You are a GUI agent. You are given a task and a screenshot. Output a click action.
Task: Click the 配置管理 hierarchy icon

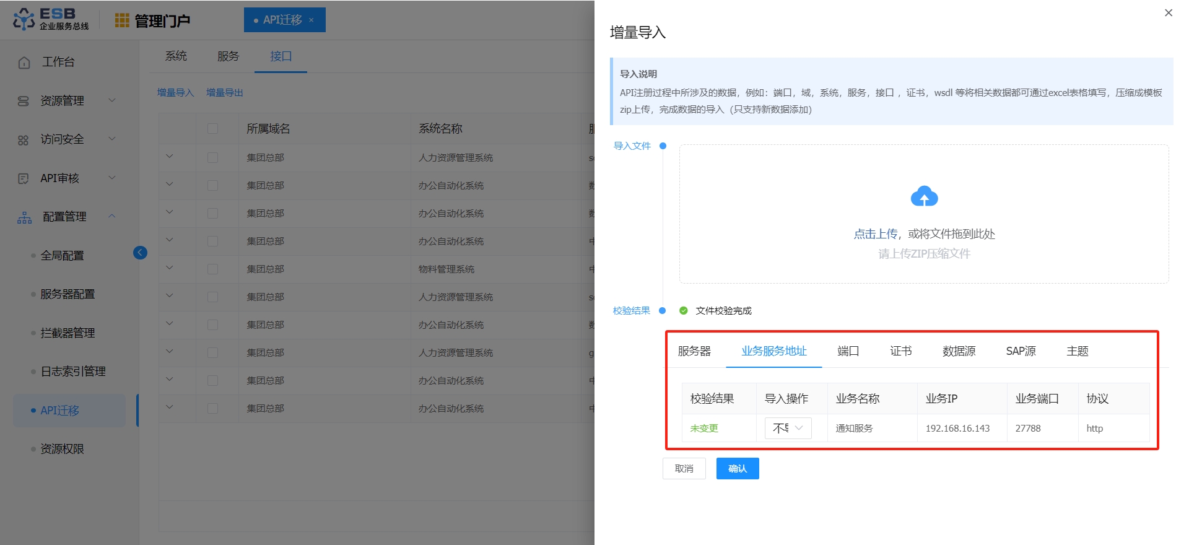25,217
